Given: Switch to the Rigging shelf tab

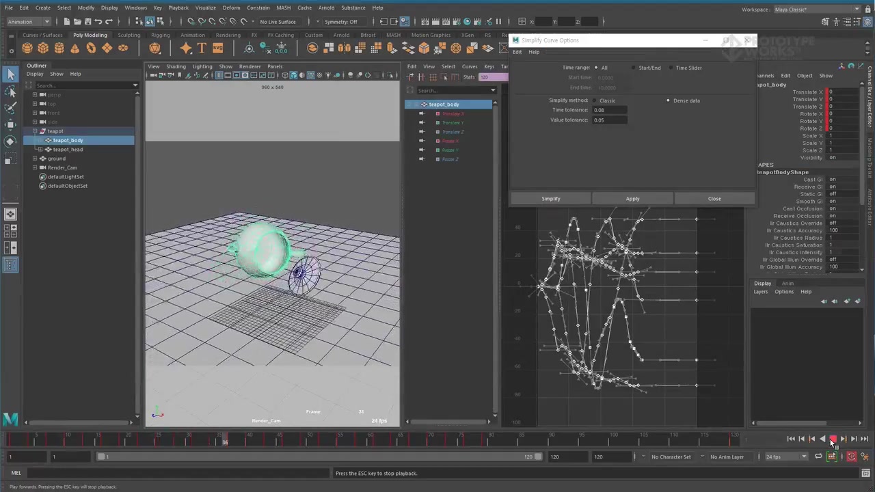Looking at the screenshot, I should click(160, 35).
